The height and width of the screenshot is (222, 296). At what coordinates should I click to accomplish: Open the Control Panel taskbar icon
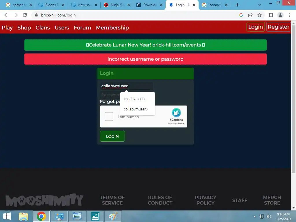tap(59, 216)
